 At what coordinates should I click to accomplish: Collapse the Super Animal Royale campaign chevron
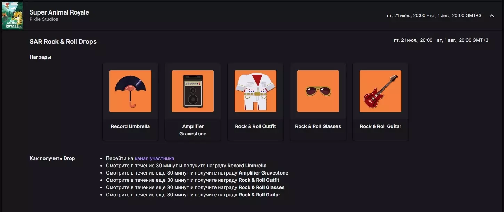tap(492, 16)
